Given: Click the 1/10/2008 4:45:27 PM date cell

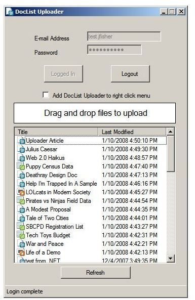Looking at the screenshot, I should coord(130,192).
